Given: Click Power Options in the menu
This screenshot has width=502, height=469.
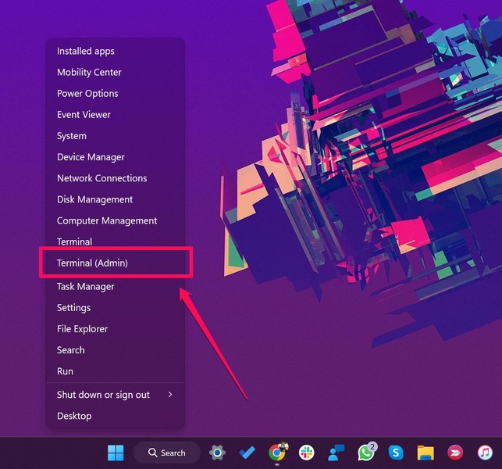Looking at the screenshot, I should (87, 94).
